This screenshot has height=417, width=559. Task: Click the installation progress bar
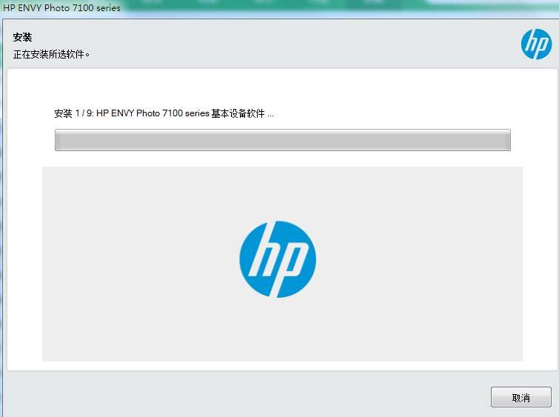(282, 140)
